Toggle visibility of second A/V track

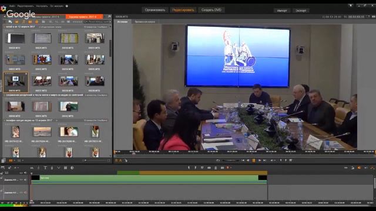pyautogui.click(x=21, y=192)
